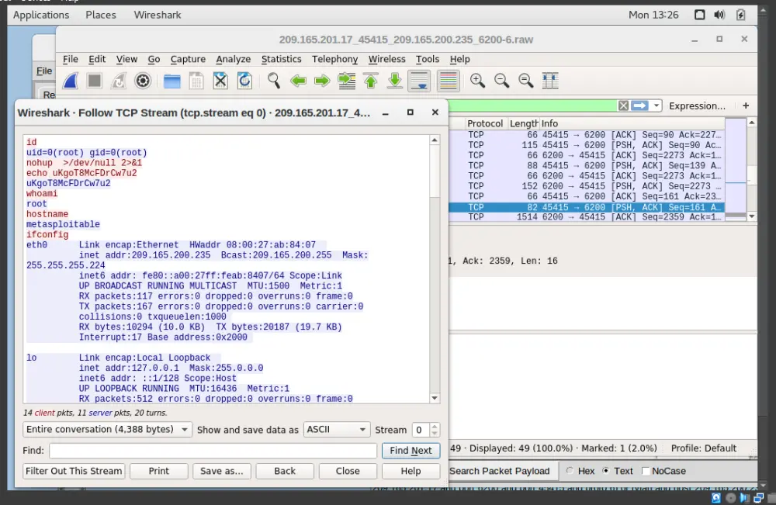Select the highlighted 45415 → 6200 Seq=161 packet row
The image size is (776, 505).
[587, 207]
